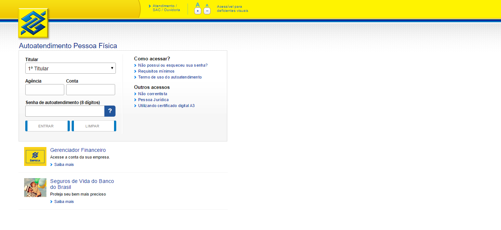
Task: Click 'Acesse a conta da sua empresa.' text
Action: click(80, 157)
